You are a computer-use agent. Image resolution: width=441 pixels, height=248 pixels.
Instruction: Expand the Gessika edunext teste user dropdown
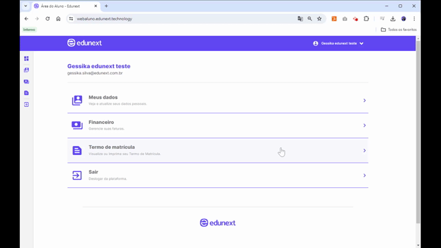(x=338, y=43)
